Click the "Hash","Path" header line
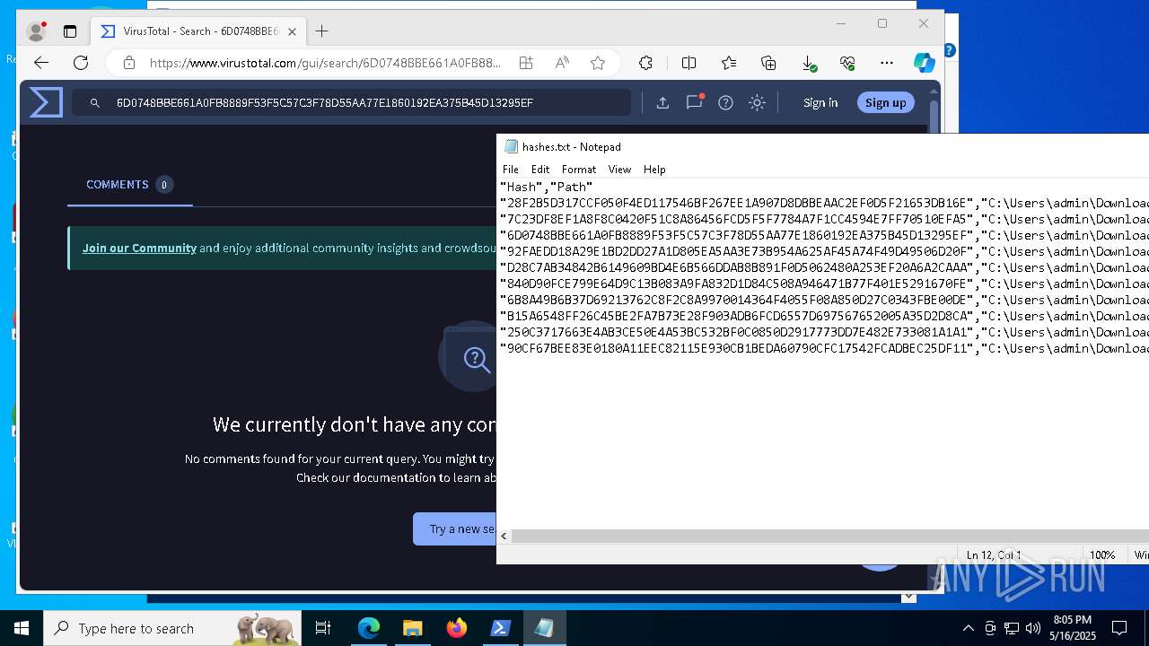Screen dimensions: 1149x646 coord(546,187)
